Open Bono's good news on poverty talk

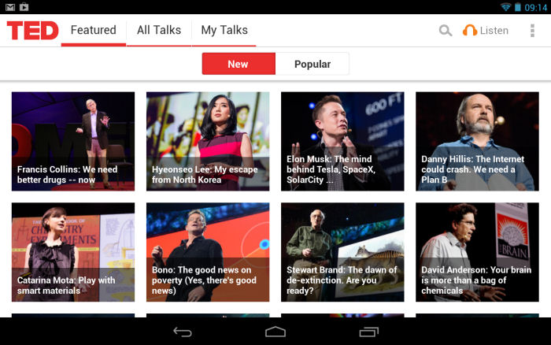coord(208,252)
